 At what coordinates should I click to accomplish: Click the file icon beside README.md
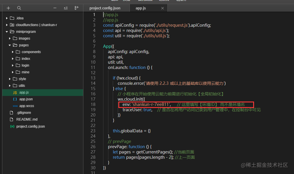[x=11, y=119]
